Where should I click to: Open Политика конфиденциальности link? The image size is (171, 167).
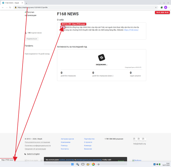point(38,145)
